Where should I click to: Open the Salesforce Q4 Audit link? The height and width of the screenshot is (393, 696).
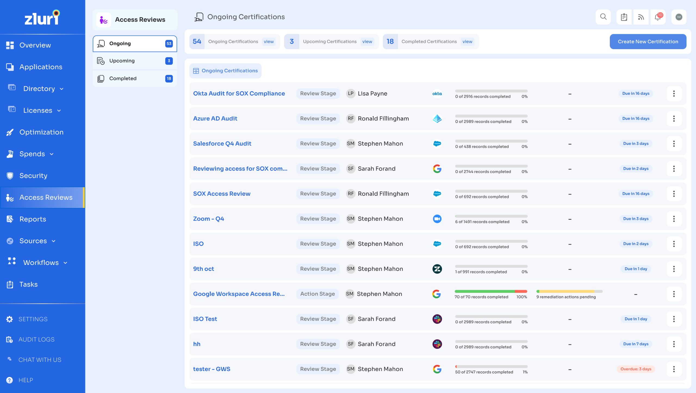[222, 144]
